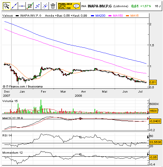Image resolution: width=163 pixels, height=167 pixels.
Task: Click the yellow 0,61 price tag
Action: pos(153,82)
